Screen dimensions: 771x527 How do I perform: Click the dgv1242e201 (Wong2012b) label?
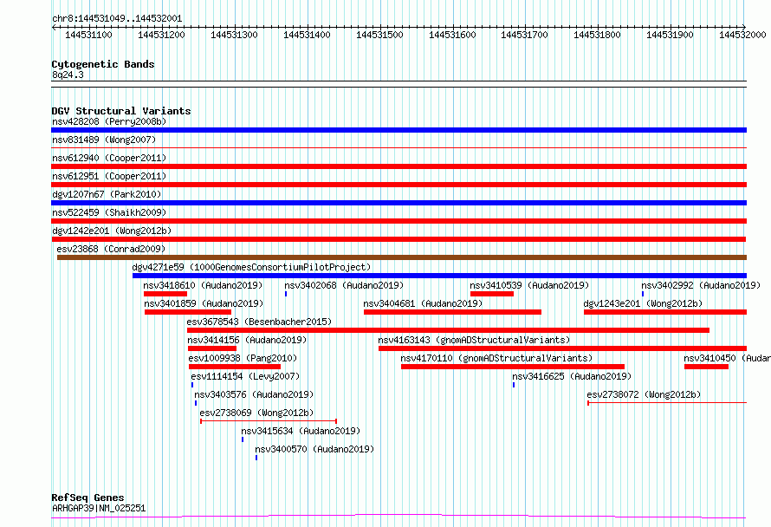point(112,231)
